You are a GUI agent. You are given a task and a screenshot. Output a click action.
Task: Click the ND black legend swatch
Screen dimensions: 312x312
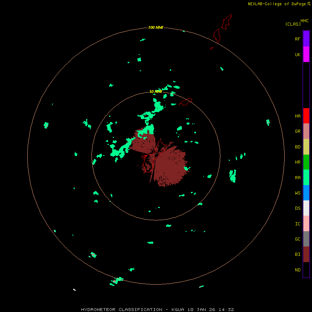click(306, 270)
